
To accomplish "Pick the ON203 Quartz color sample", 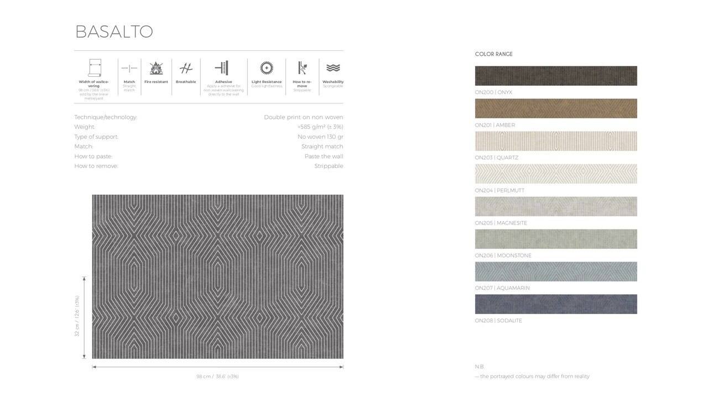I will tap(556, 141).
